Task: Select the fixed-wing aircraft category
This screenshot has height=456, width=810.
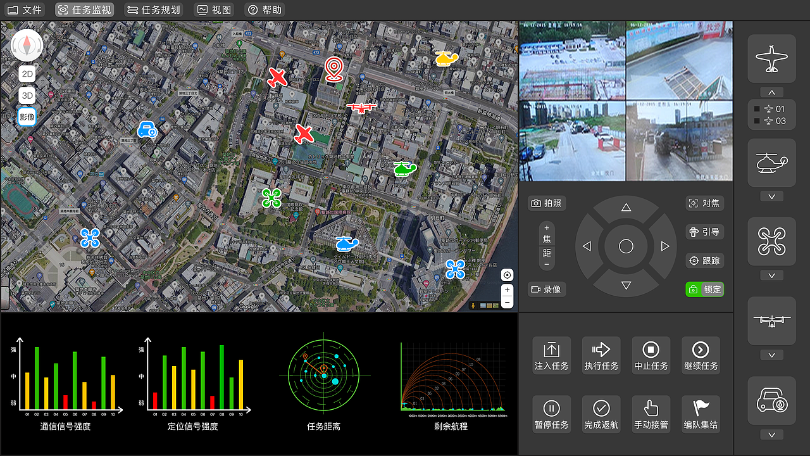Action: pos(771,58)
